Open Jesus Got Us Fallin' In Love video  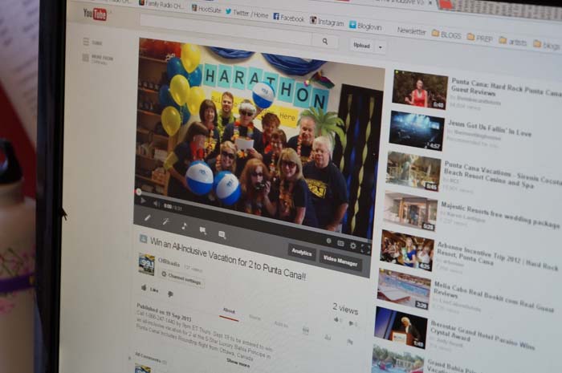pos(490,128)
